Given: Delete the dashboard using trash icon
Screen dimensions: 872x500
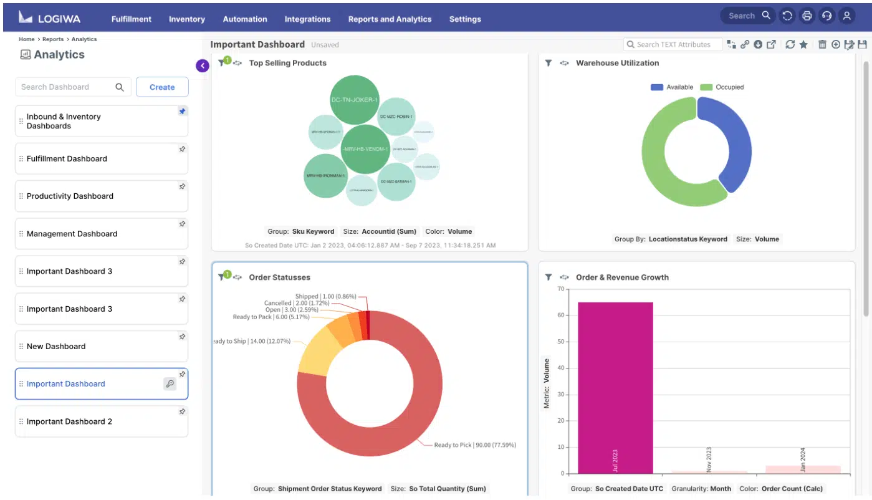Looking at the screenshot, I should tap(822, 44).
